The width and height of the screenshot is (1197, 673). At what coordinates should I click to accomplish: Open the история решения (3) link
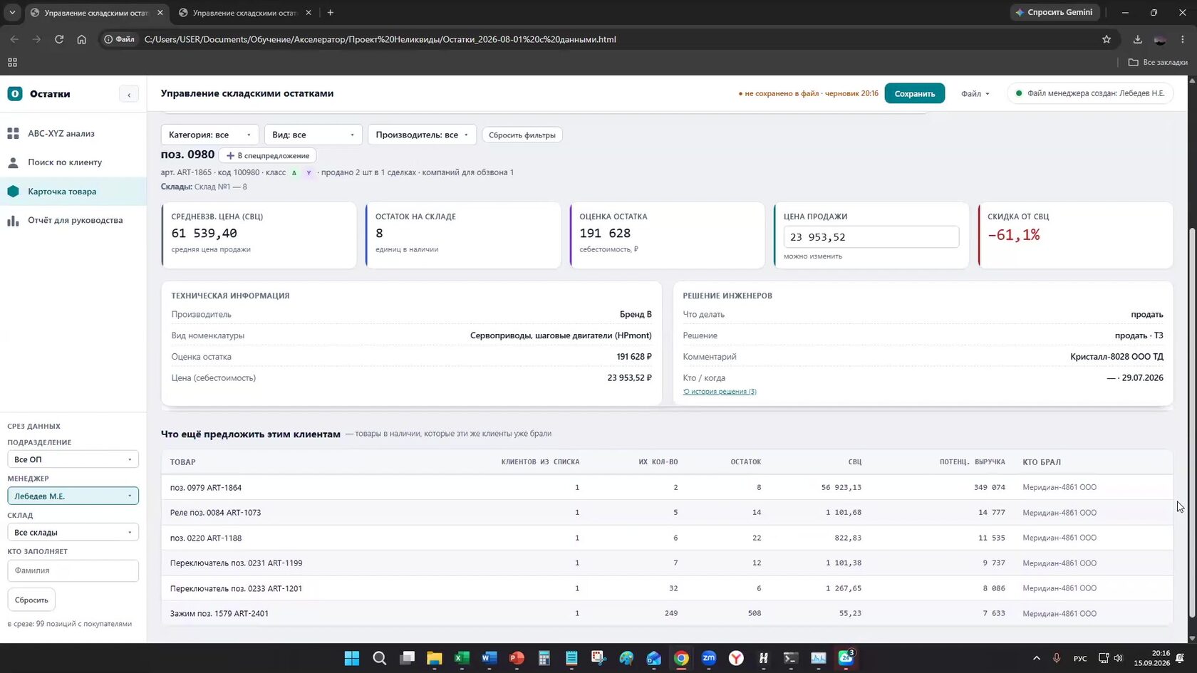pyautogui.click(x=720, y=392)
